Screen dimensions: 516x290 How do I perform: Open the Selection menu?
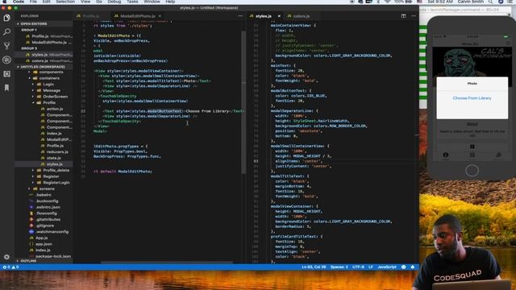65,2
